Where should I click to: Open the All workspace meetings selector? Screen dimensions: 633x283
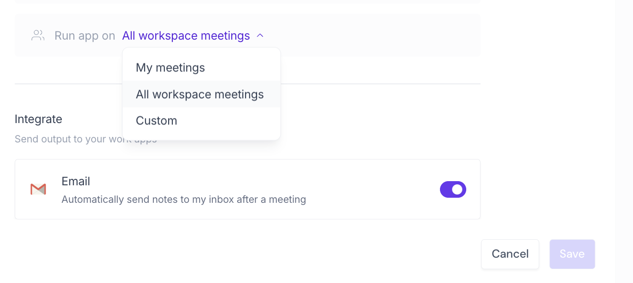(x=186, y=35)
